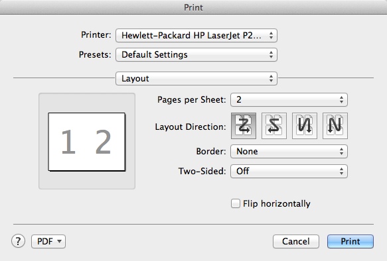
Task: Open help with the question mark button
Action: point(18,241)
